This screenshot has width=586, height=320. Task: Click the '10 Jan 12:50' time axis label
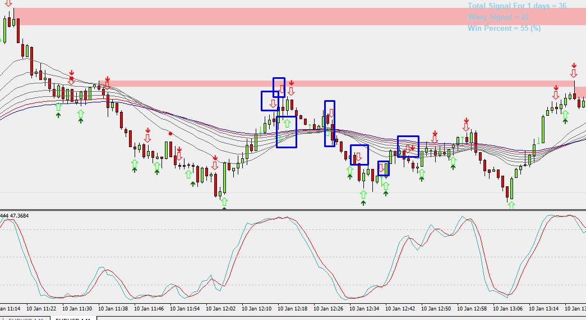(436, 309)
